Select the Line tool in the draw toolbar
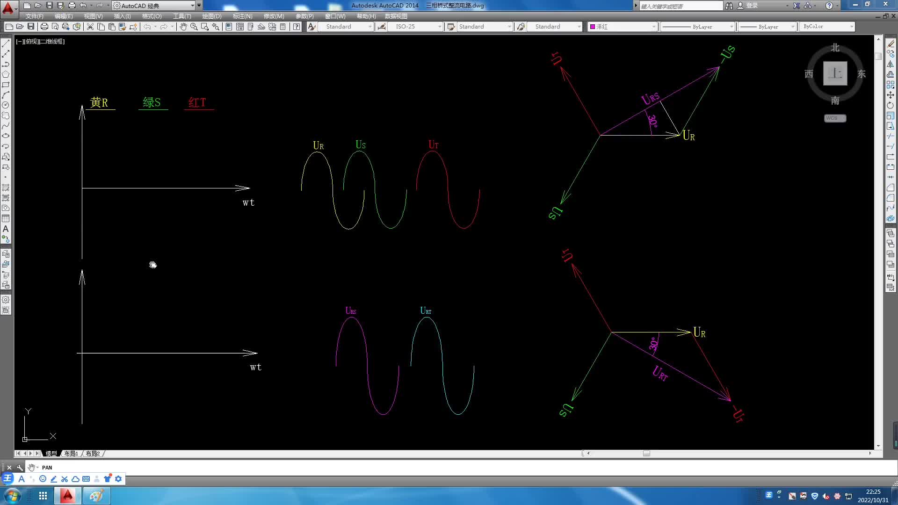The width and height of the screenshot is (898, 505). pos(6,43)
